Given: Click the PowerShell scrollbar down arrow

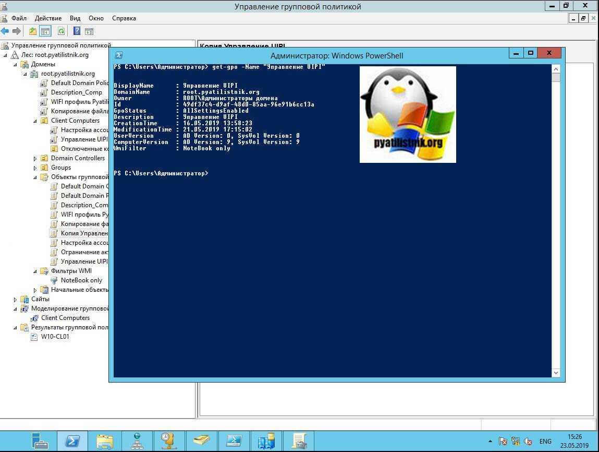Looking at the screenshot, I should 556,373.
